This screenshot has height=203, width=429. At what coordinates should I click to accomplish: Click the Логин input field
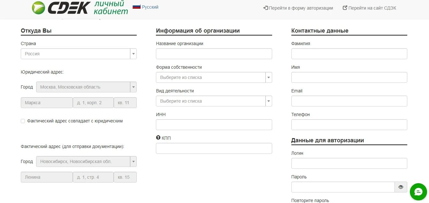349,163
